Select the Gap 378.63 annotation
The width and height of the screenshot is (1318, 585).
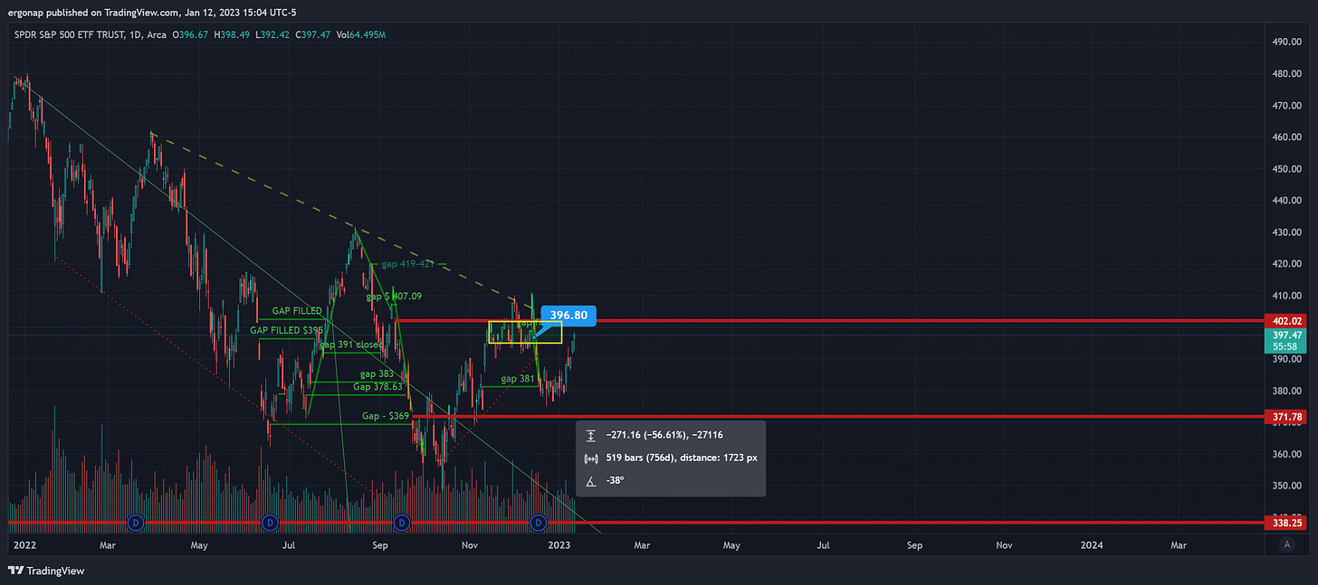tap(377, 386)
